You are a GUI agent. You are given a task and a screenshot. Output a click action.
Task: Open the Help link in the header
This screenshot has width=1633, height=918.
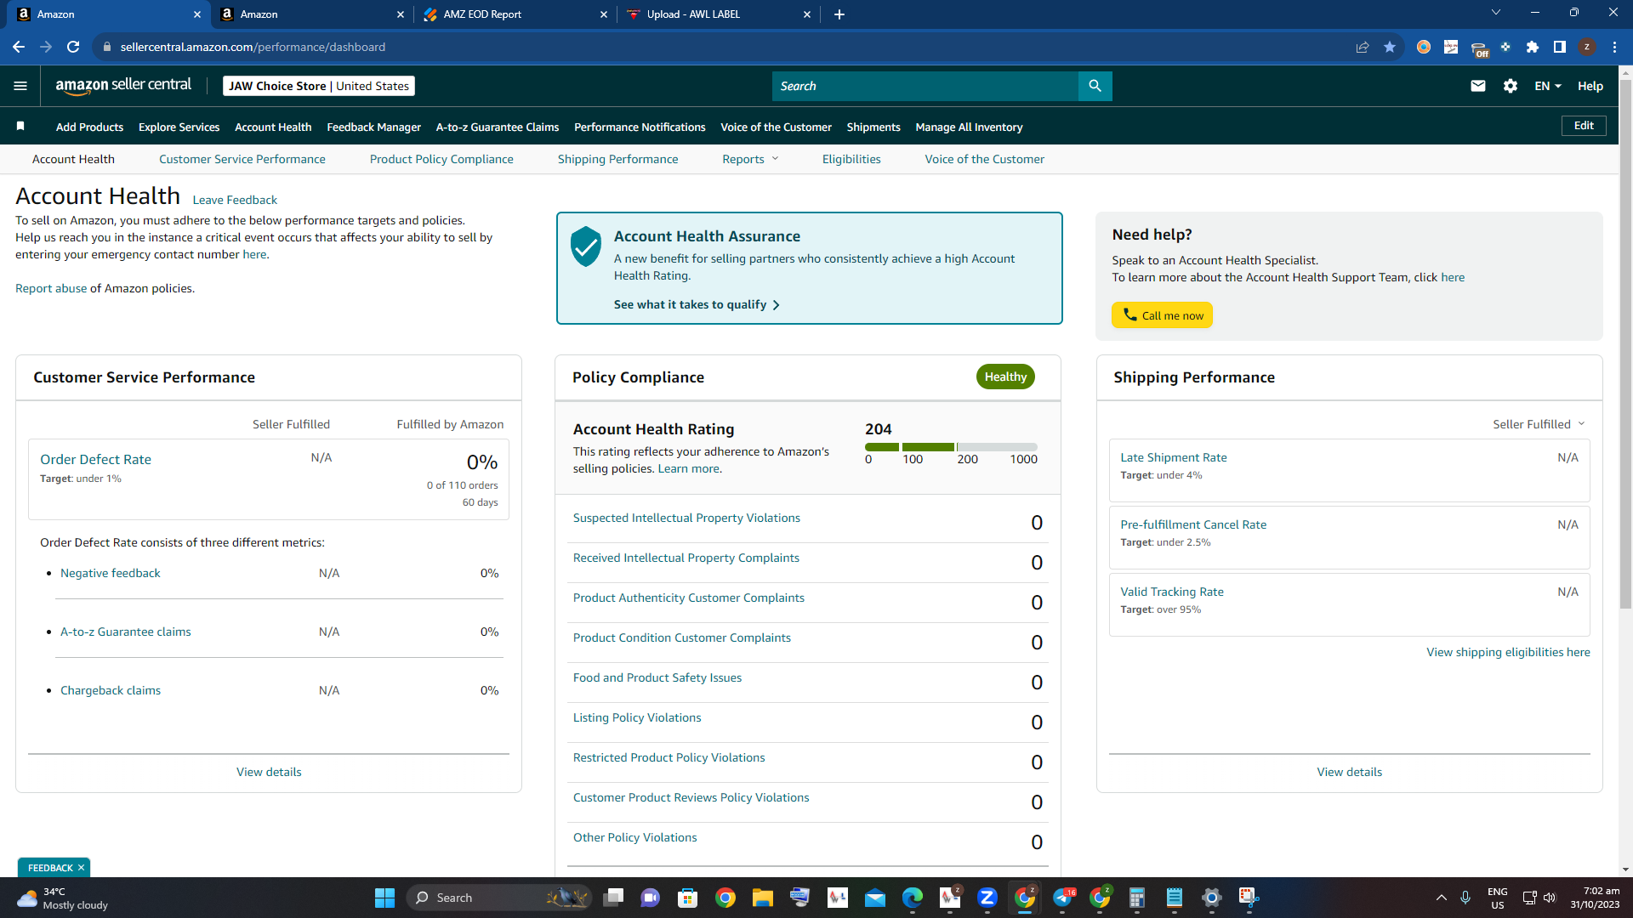pos(1590,86)
